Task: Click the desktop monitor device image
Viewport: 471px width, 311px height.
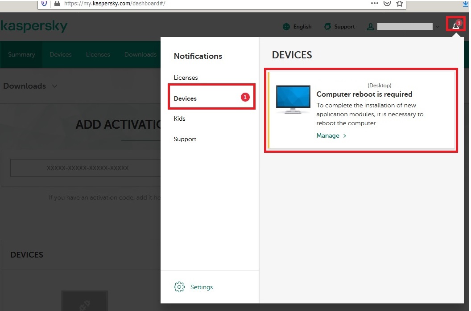Action: pos(293,100)
